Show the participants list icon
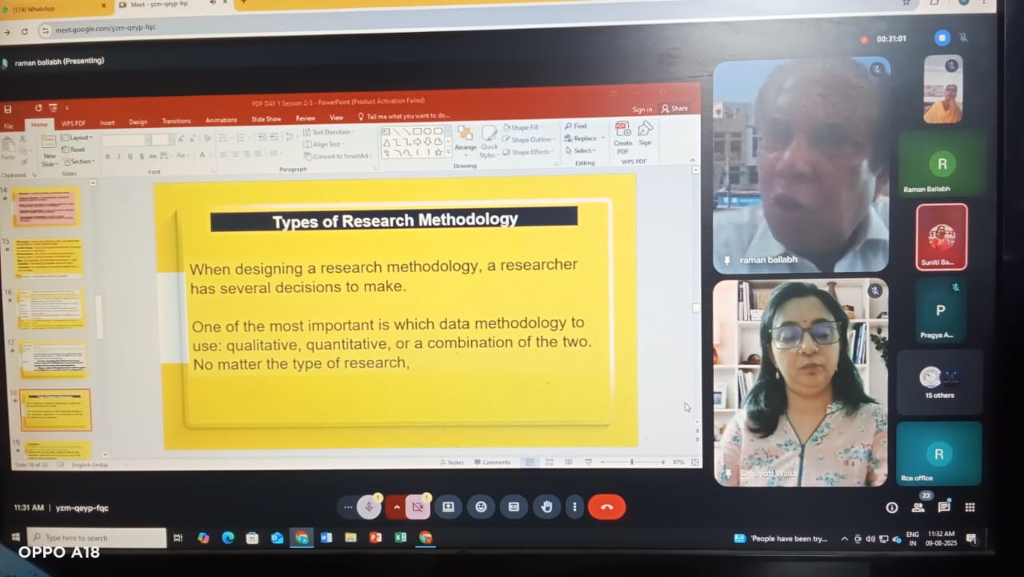Image resolution: width=1024 pixels, height=577 pixels. [x=918, y=507]
